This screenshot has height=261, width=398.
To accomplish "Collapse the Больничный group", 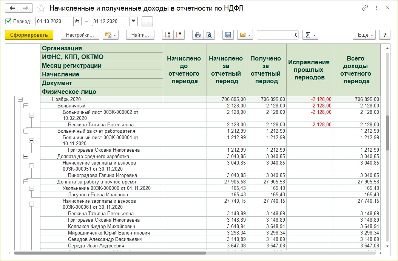I will [x=26, y=106].
